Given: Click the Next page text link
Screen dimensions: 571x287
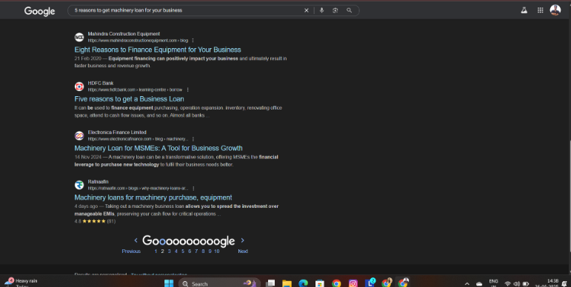Looking at the screenshot, I should point(243,251).
